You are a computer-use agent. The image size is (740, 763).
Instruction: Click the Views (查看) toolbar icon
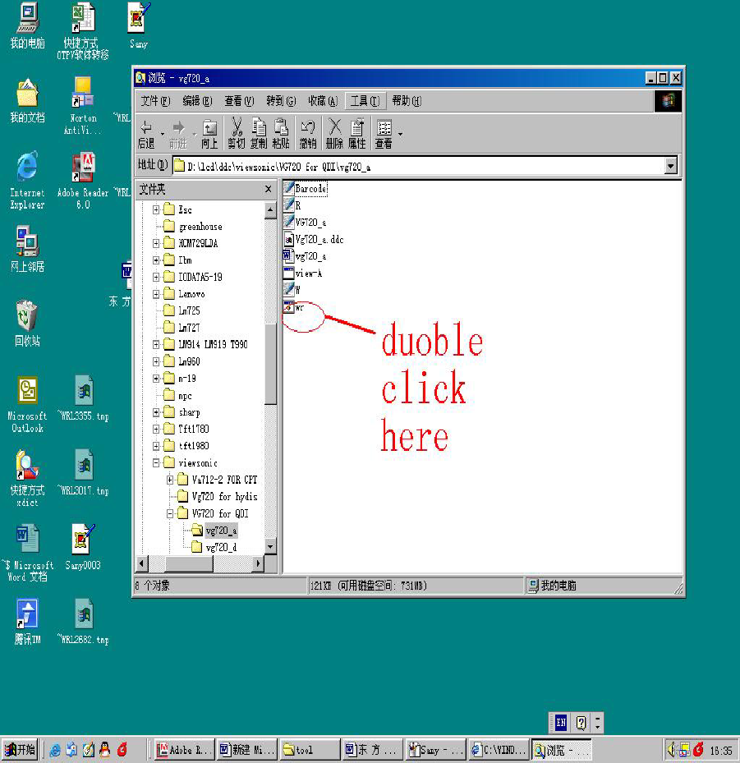(384, 133)
